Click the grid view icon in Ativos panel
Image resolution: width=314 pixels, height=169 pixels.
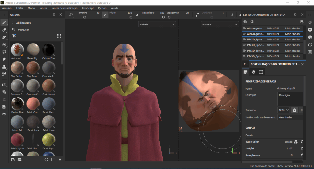tap(59, 36)
